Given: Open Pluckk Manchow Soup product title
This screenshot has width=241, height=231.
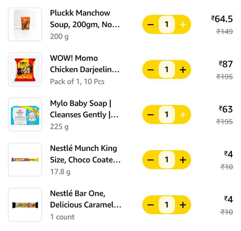Looking at the screenshot, I should (x=85, y=19).
